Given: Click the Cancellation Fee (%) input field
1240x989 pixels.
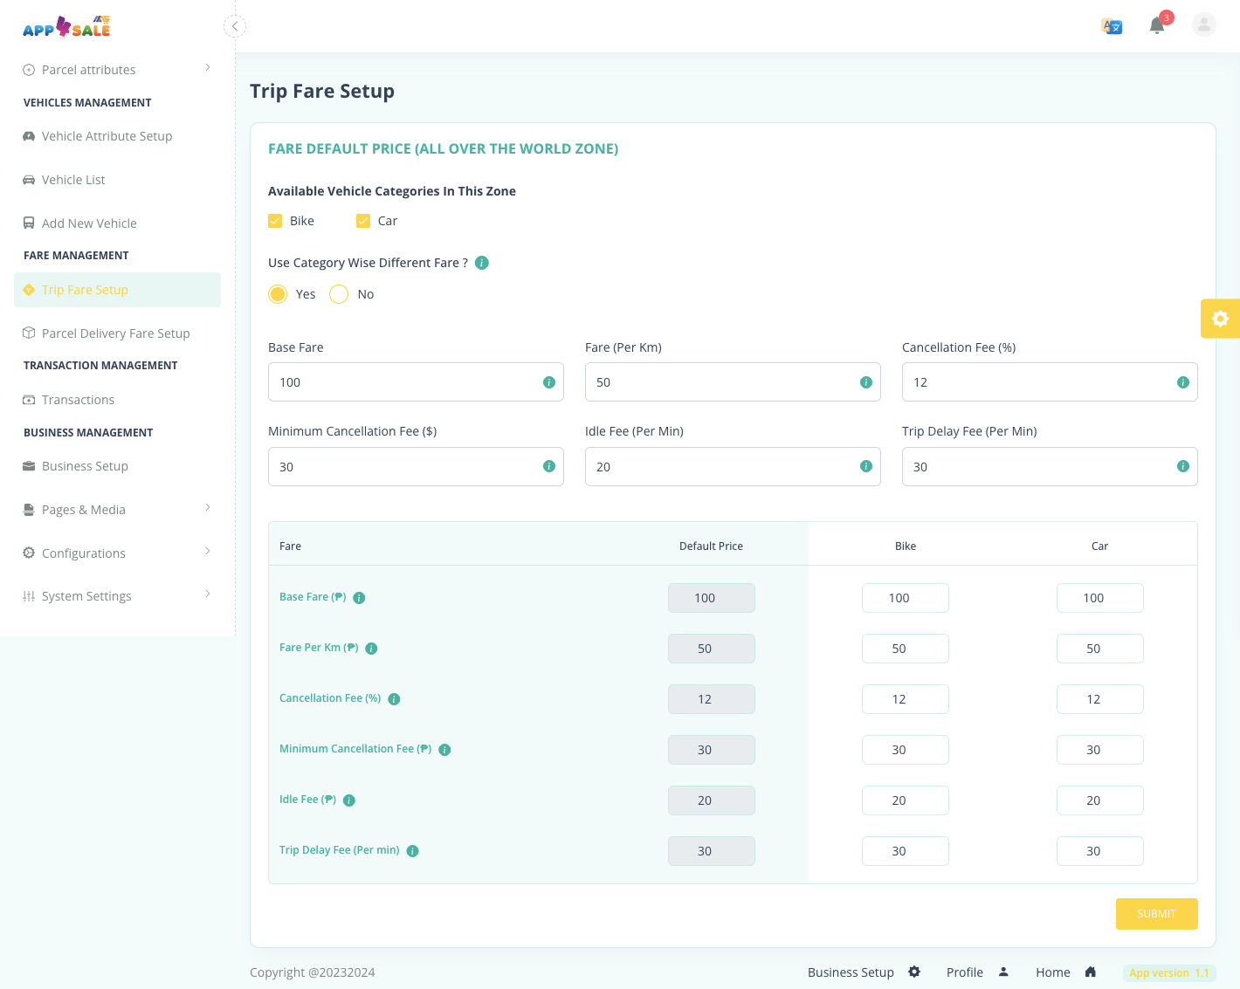Looking at the screenshot, I should tap(1050, 382).
